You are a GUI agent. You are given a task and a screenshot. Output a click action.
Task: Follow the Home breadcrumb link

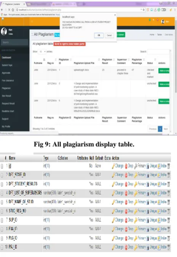tap(152, 35)
